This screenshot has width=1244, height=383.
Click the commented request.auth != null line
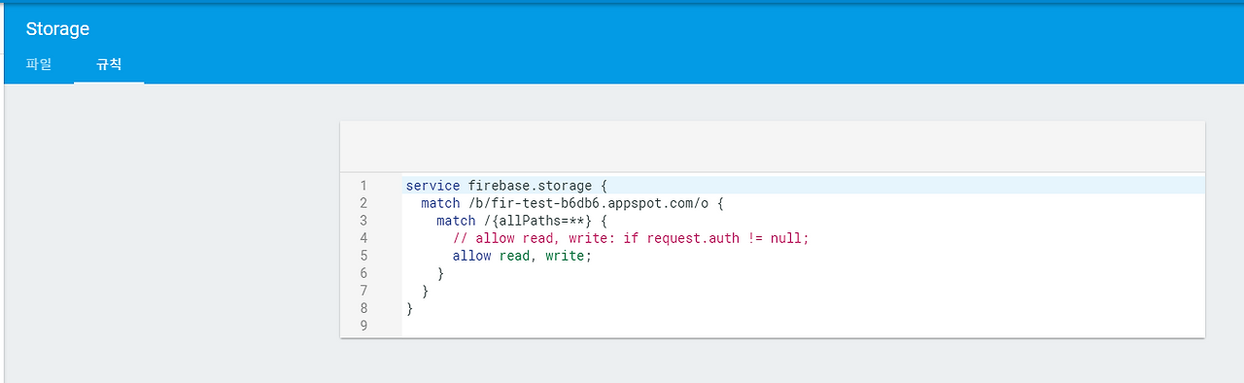point(631,238)
